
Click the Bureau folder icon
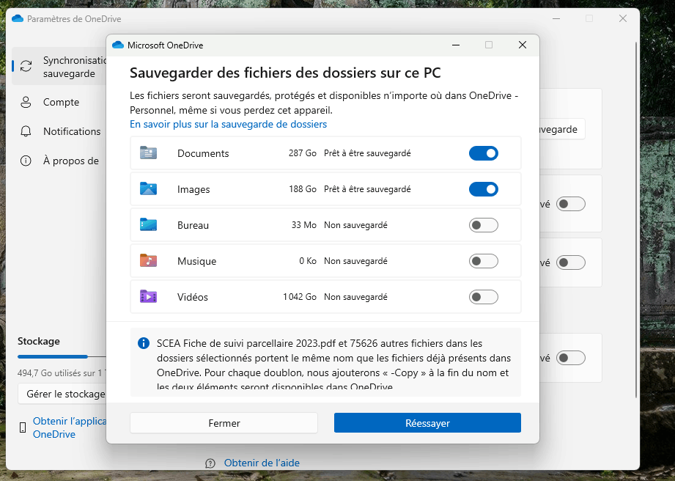[x=148, y=224]
